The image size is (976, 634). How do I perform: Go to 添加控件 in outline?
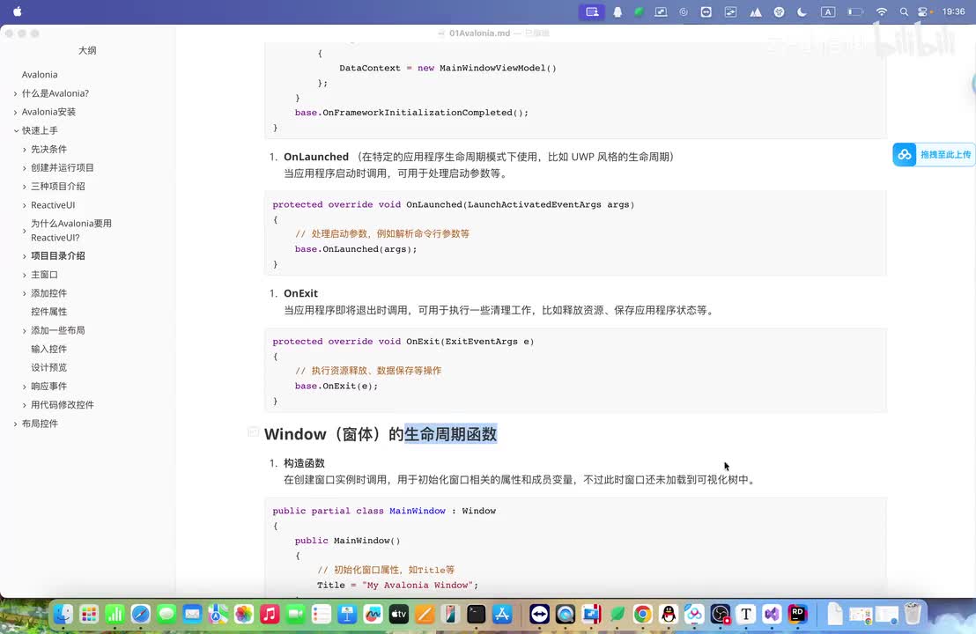tap(49, 293)
